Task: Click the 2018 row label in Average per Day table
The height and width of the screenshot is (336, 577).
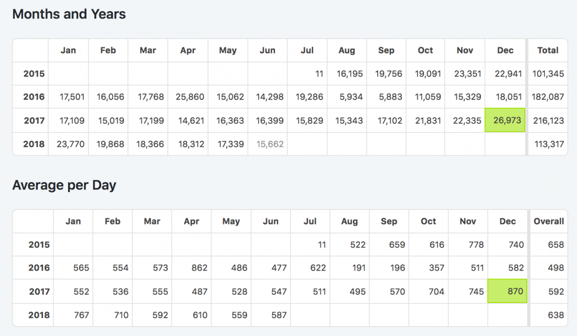Action: pos(39,315)
